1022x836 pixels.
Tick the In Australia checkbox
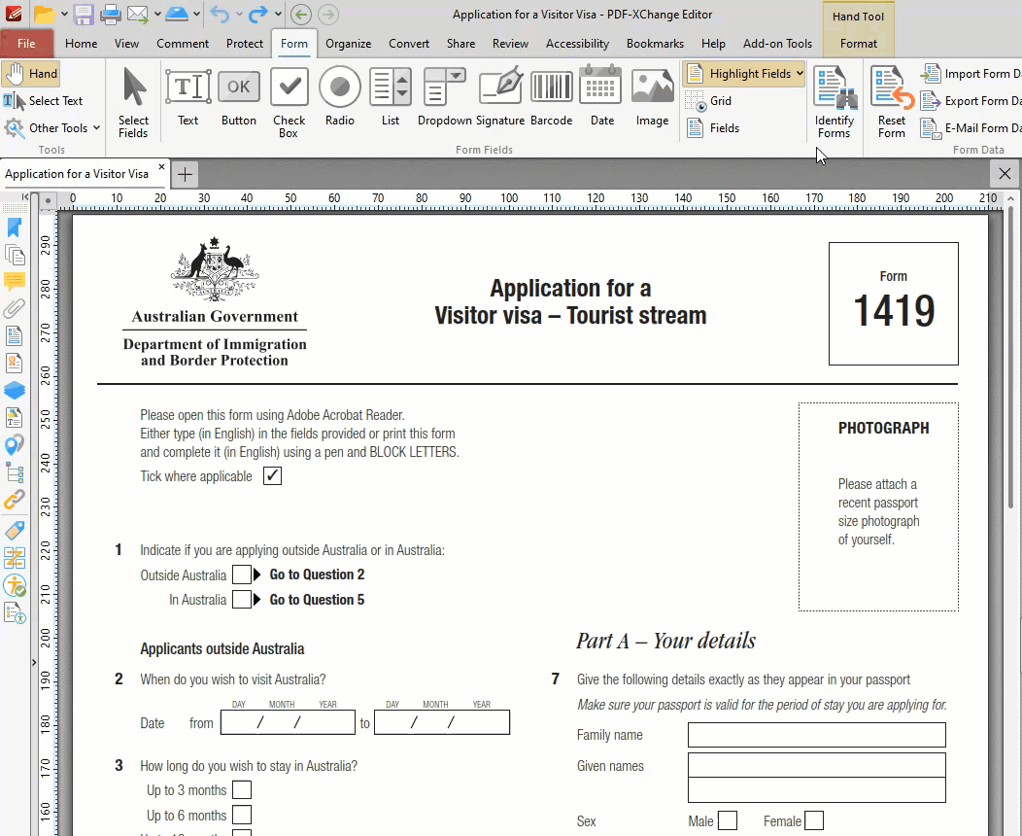pos(242,599)
